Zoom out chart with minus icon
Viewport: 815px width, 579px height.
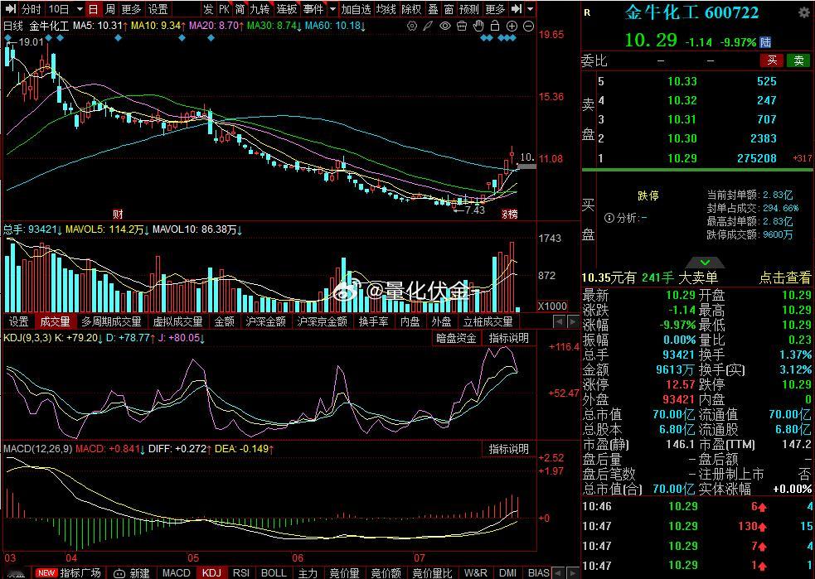(x=528, y=26)
